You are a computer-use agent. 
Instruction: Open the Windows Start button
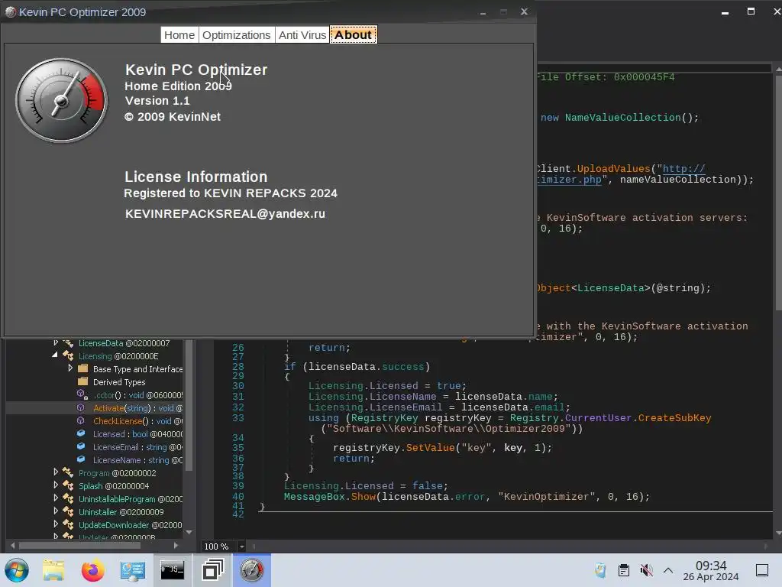pos(17,570)
